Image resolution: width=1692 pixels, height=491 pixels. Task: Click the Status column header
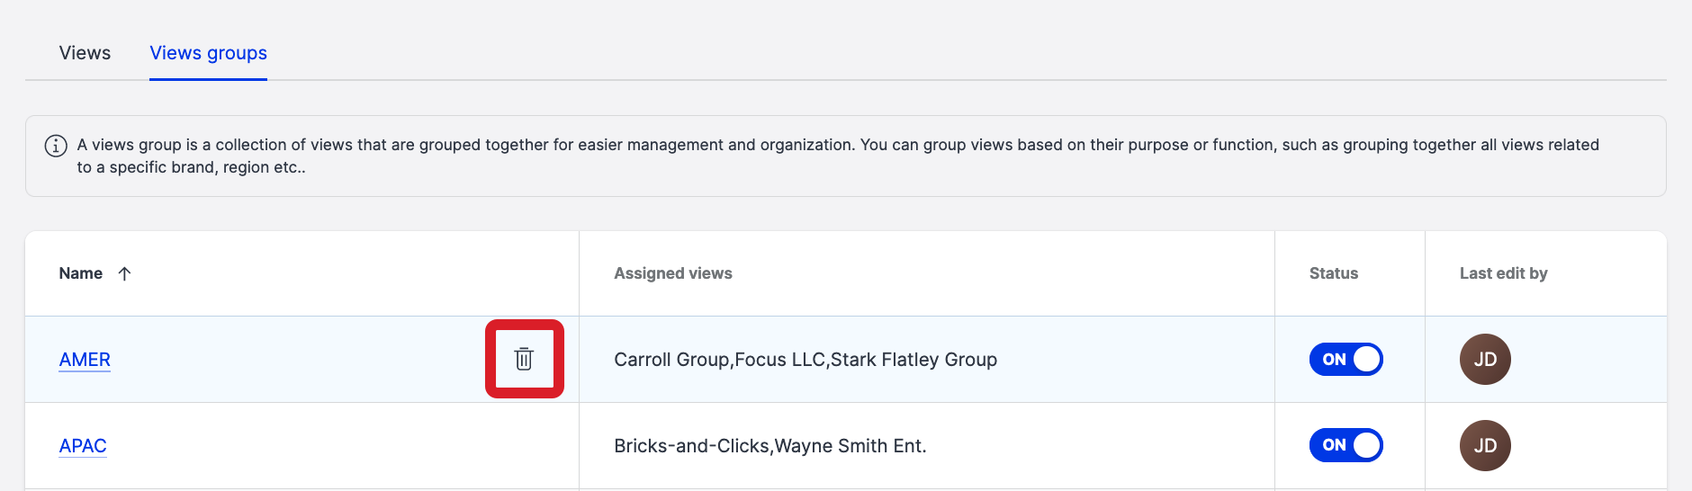1333,273
